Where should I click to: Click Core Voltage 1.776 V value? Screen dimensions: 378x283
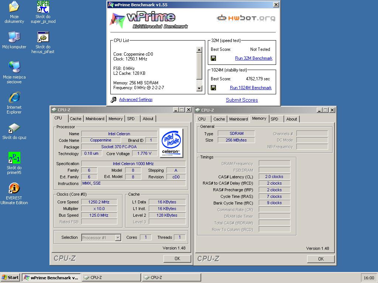tap(144, 154)
